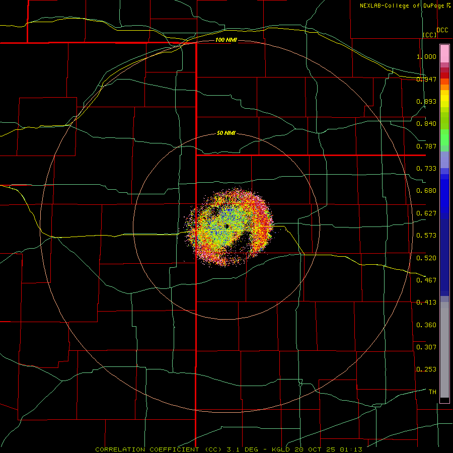Image resolution: width=453 pixels, height=453 pixels.
Task: Click the [CC] label above the color scale
Action: tap(430, 35)
